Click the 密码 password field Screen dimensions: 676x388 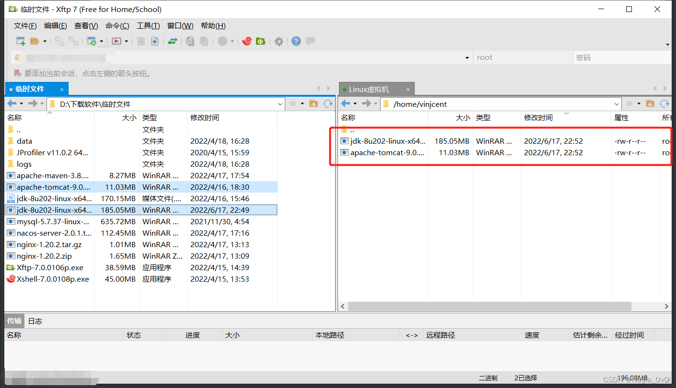point(622,57)
